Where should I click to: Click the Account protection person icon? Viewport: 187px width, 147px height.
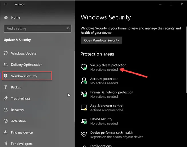pyautogui.click(x=84, y=81)
